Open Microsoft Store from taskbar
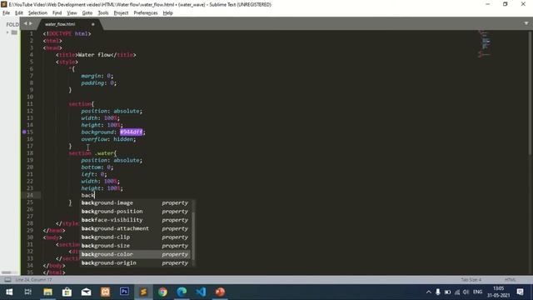 tap(67, 292)
